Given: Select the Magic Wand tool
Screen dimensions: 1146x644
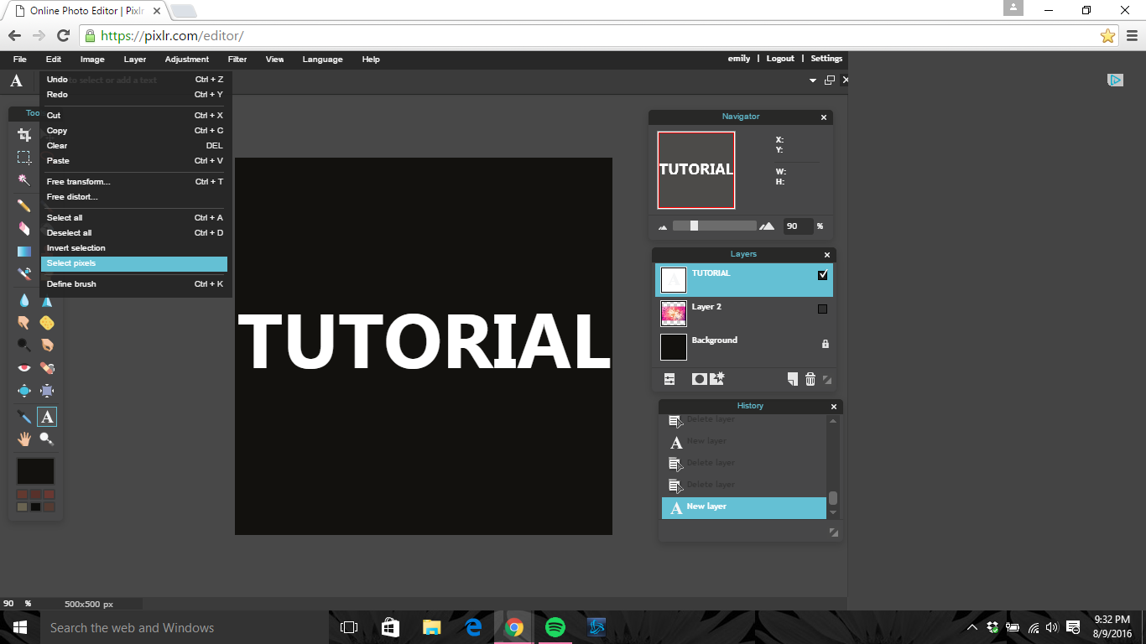Looking at the screenshot, I should point(24,180).
